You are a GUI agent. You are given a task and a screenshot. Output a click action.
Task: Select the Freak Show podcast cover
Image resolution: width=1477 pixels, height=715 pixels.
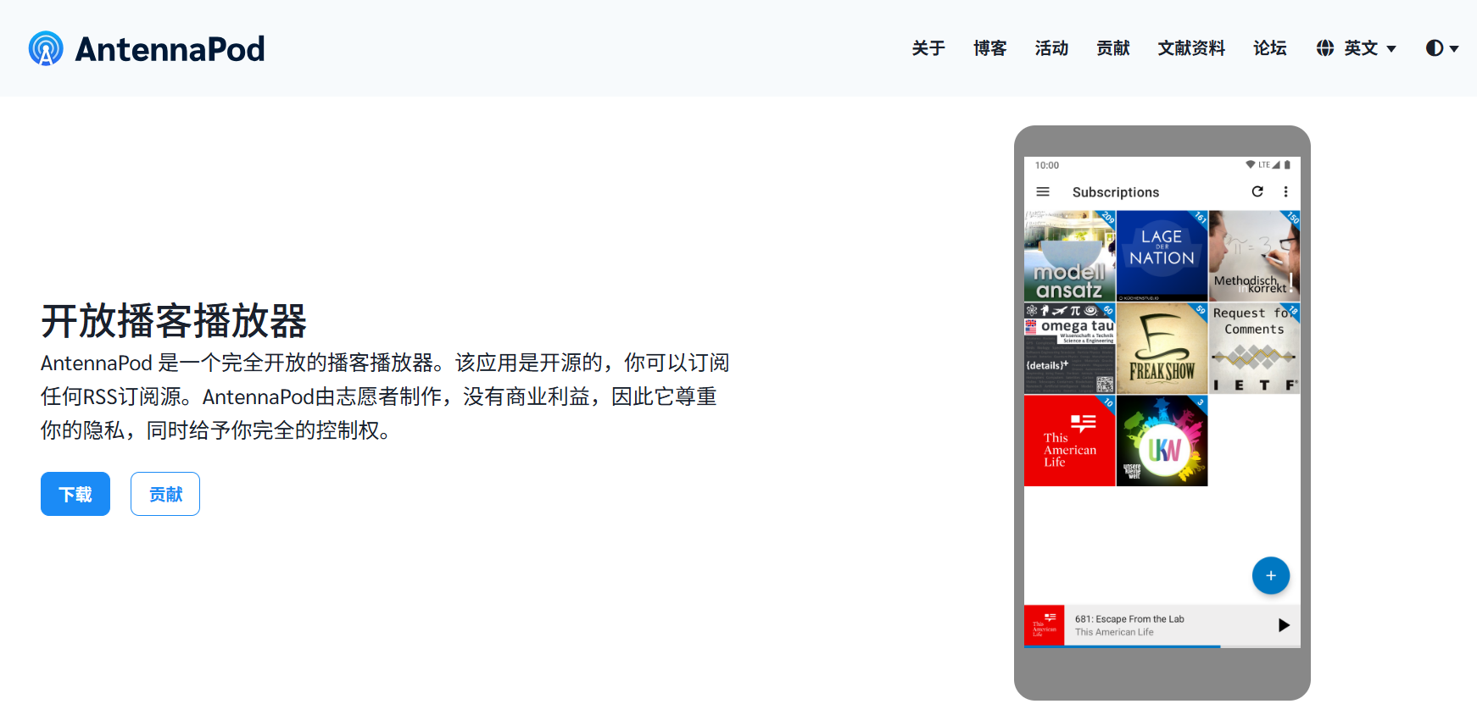tap(1162, 348)
